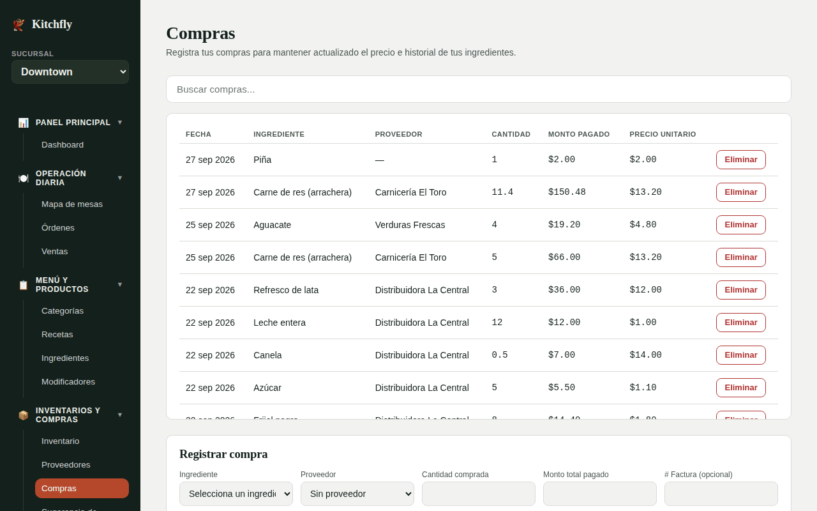Open Mapa de mesas page
The image size is (817, 511).
82,204
